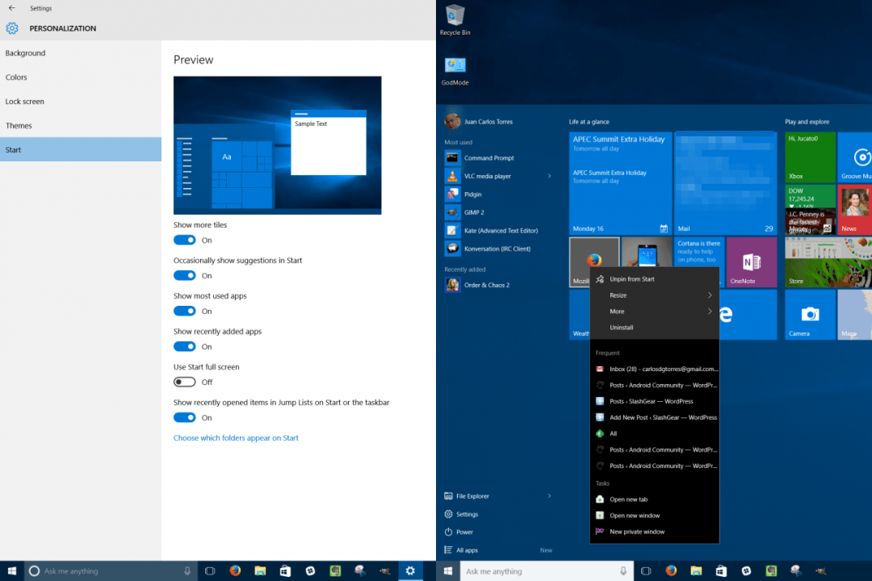
Task: Open Store icon on left taskbar
Action: (x=285, y=571)
